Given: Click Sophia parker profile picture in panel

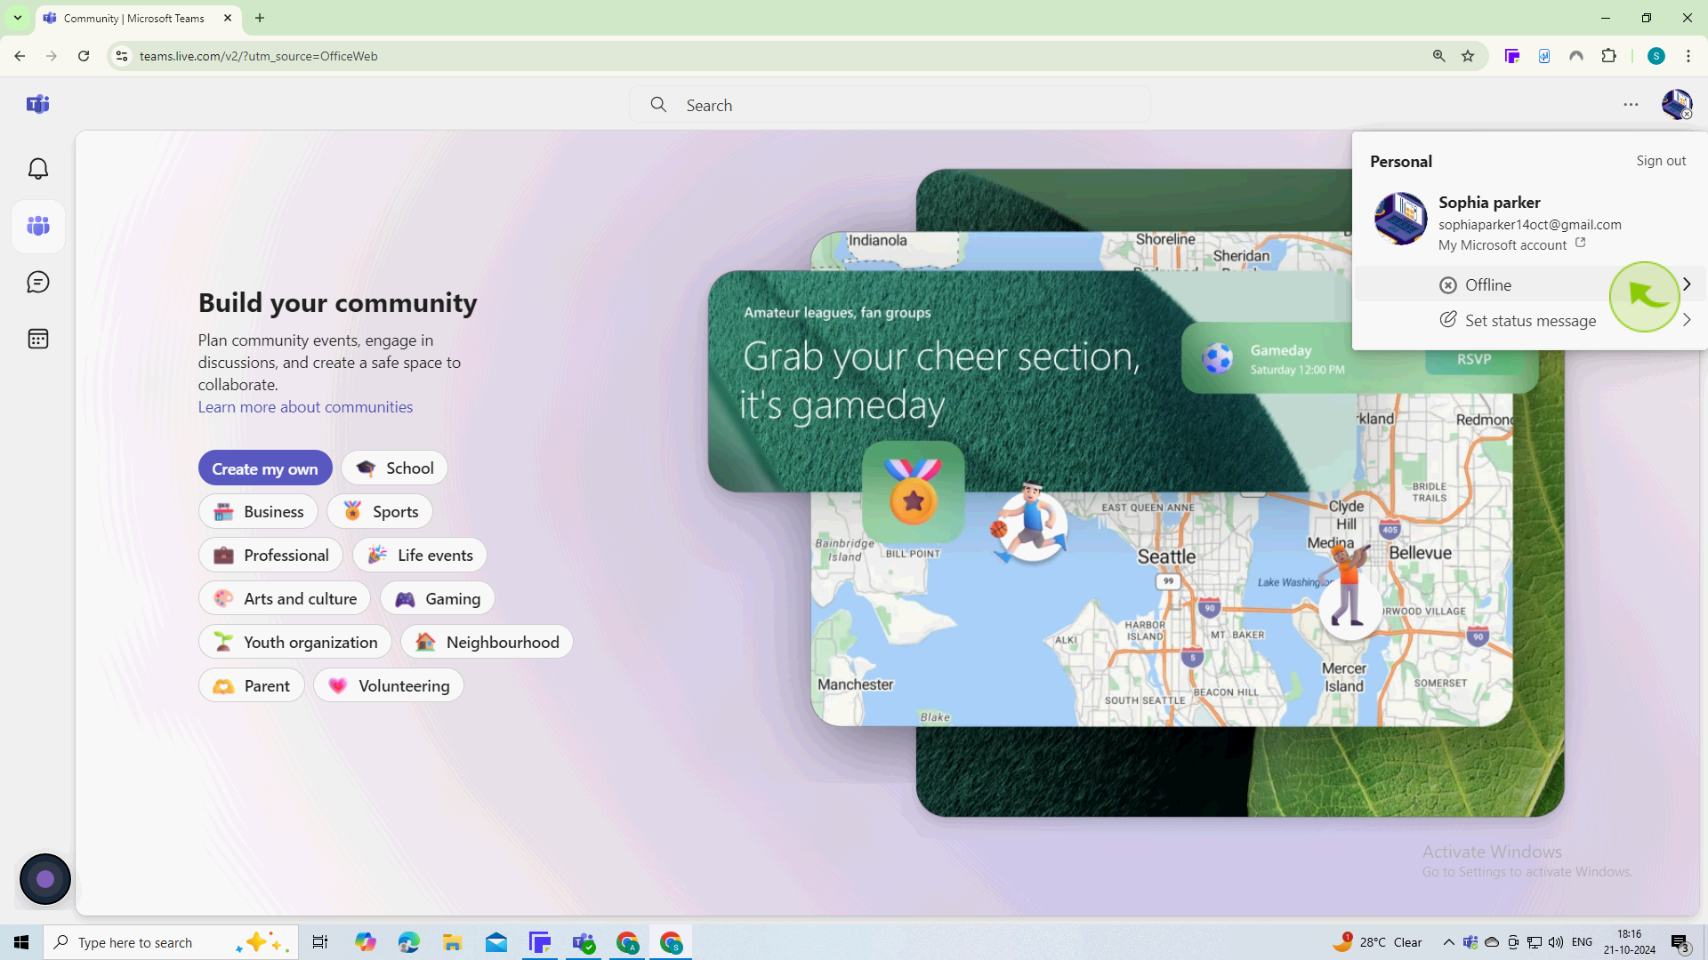Looking at the screenshot, I should [x=1400, y=219].
